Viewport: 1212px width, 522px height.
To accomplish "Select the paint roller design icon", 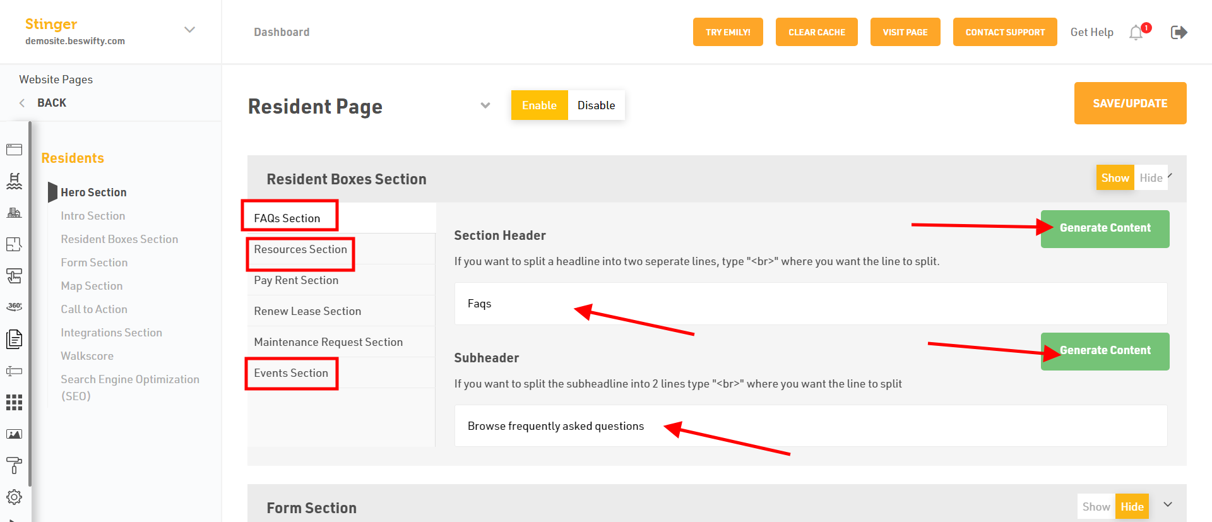I will coord(14,465).
